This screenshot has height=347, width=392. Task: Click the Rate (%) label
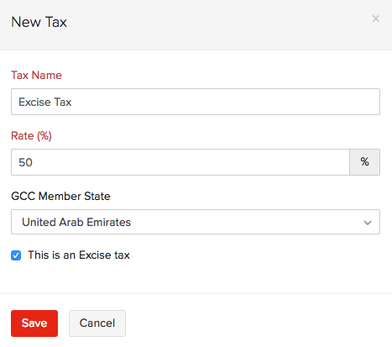[31, 136]
